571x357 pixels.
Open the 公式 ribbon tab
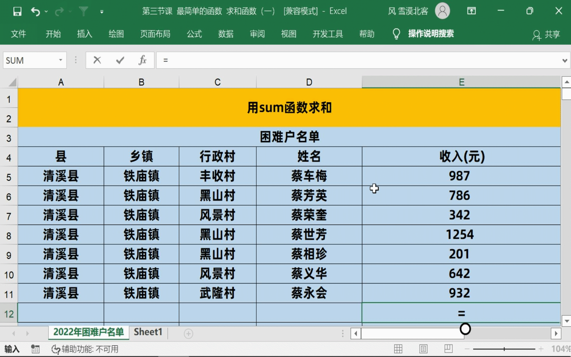(x=194, y=34)
